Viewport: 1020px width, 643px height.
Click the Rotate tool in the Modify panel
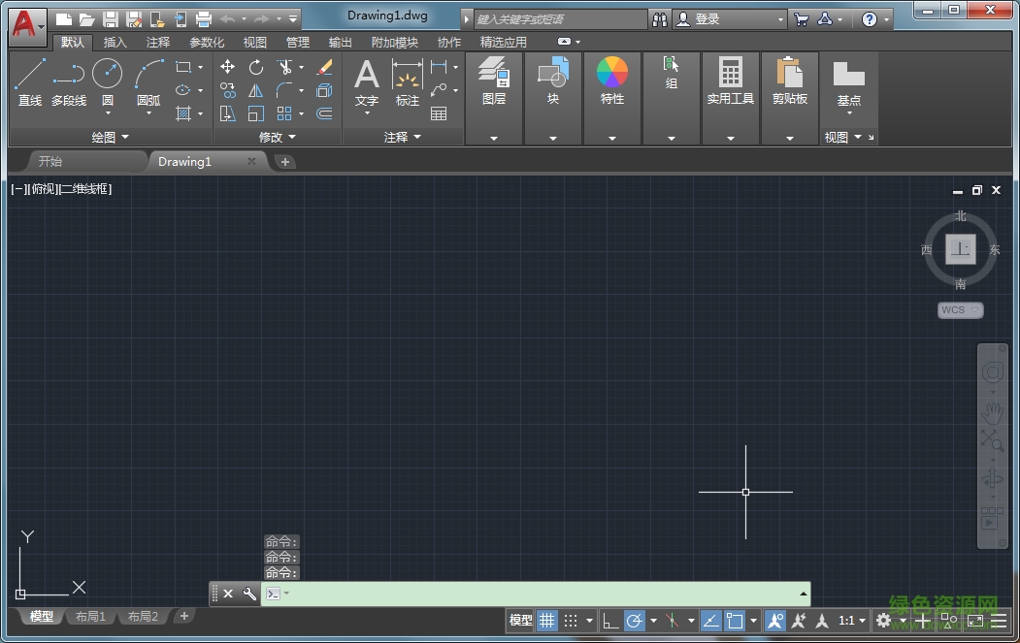[255, 65]
